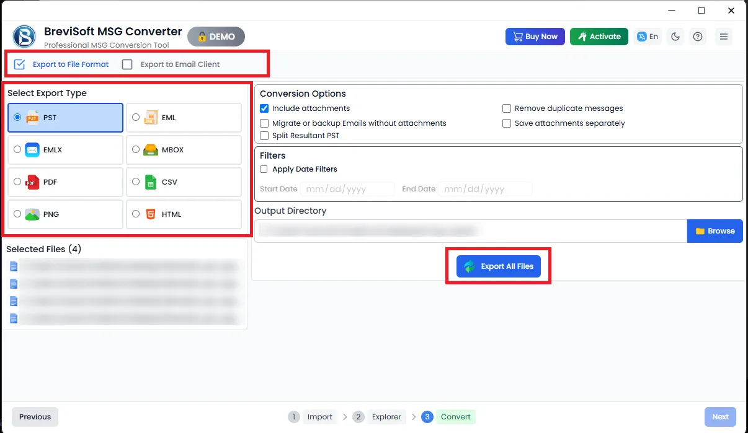Enable Migrate or backup Emails without attachments
Screen dimensions: 748x433
264,123
